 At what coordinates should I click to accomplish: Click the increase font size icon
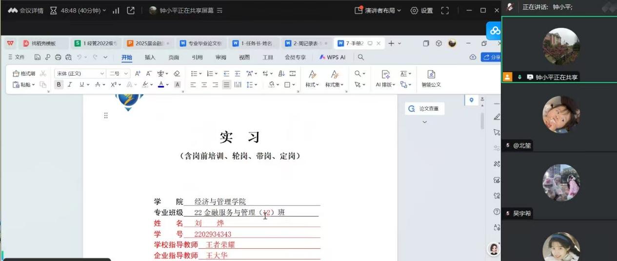pos(138,74)
